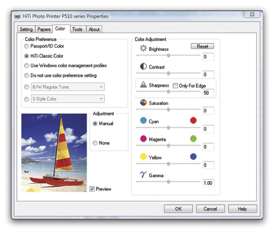Expand the S-Style Color dropdown

pos(68,99)
